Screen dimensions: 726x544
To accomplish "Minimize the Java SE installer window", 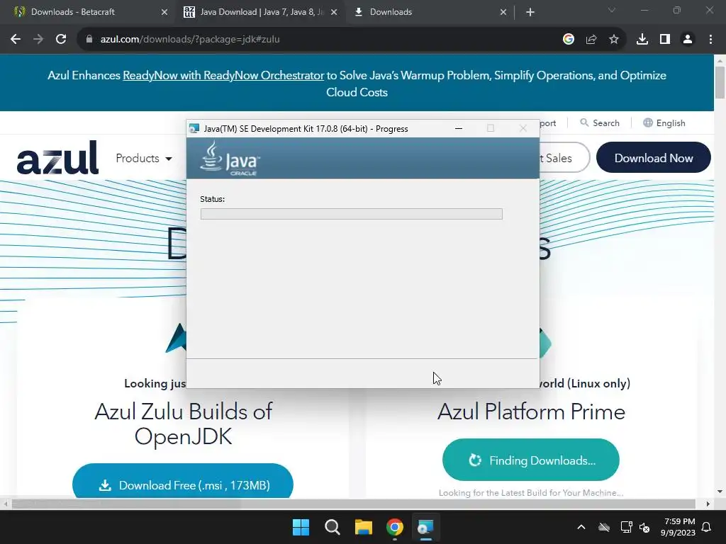I will point(459,129).
